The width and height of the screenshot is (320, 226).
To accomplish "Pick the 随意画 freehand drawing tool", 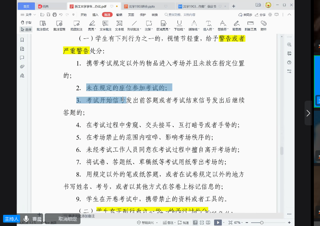I will 236,26.
